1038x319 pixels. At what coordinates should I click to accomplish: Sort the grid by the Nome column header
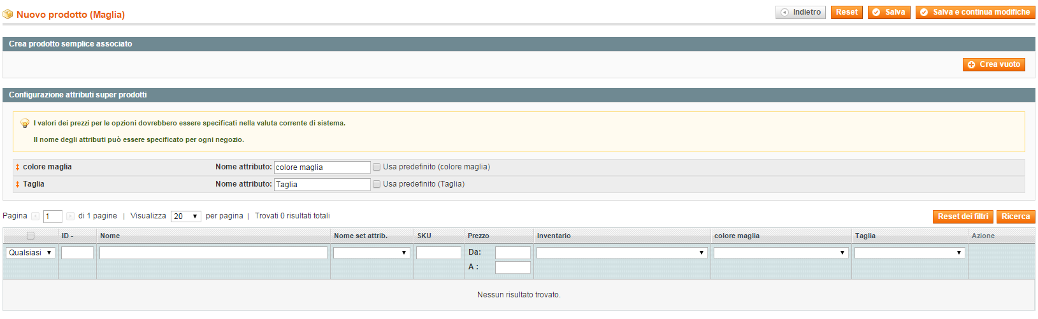pyautogui.click(x=110, y=236)
